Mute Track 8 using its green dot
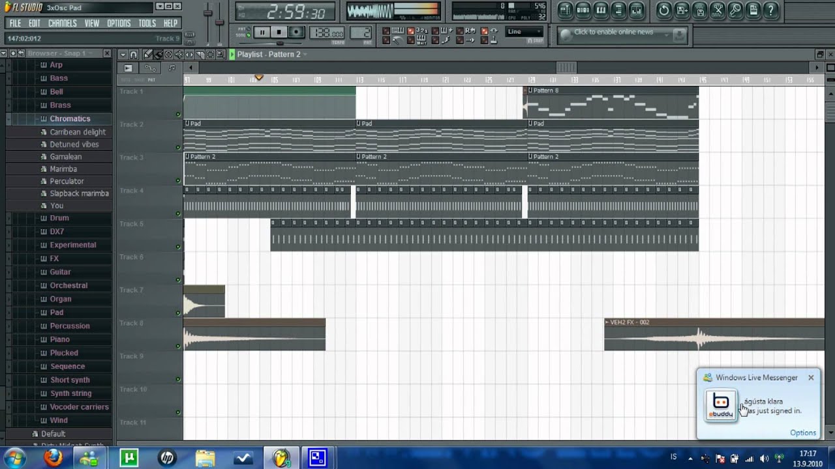 pos(178,347)
